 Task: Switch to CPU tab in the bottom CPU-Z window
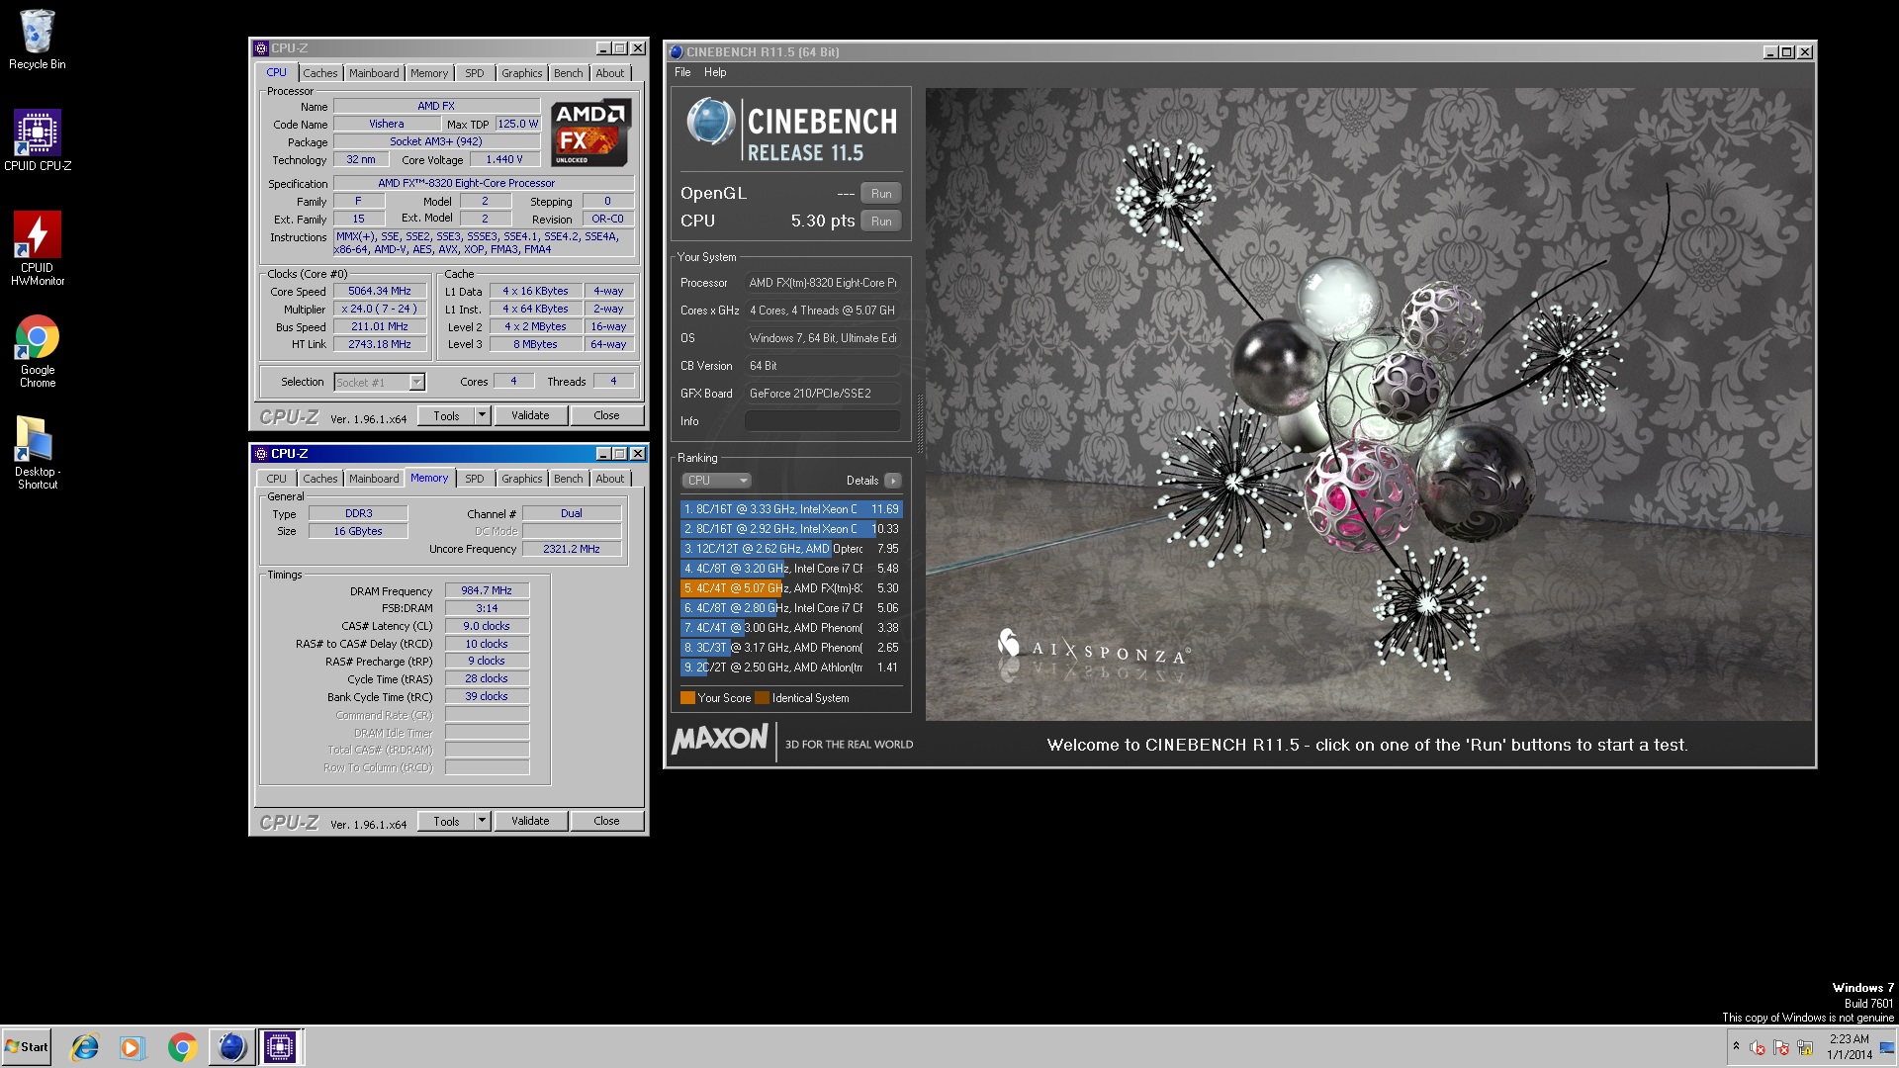tap(277, 479)
